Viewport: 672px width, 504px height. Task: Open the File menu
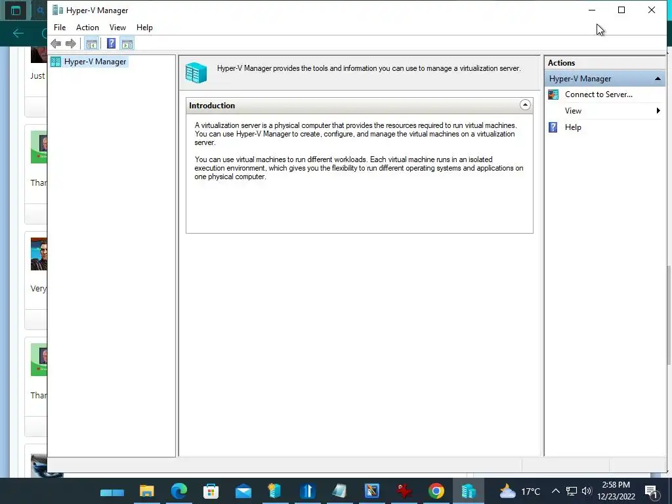[60, 28]
